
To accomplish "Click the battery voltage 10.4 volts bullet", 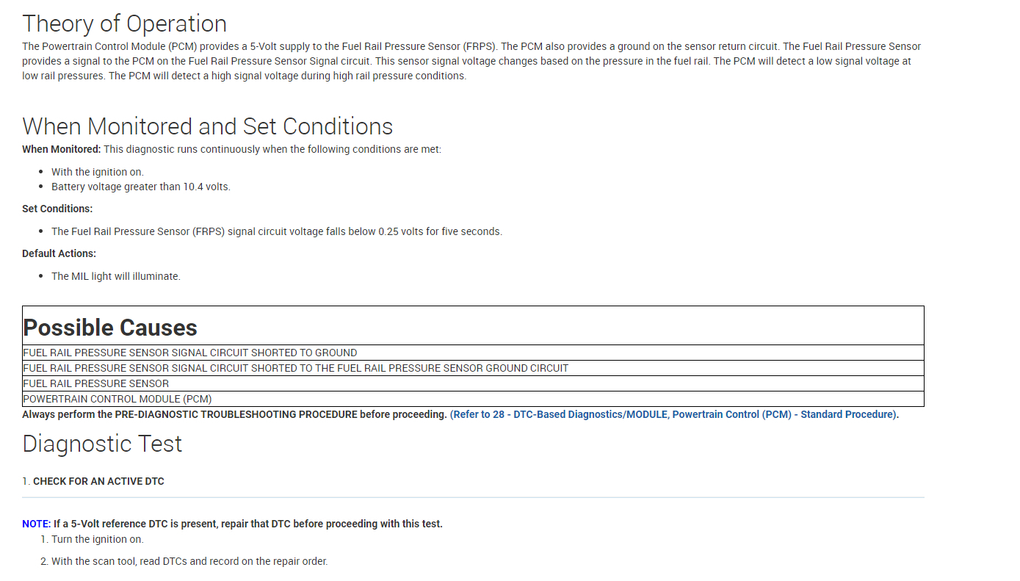I will click(x=140, y=187).
